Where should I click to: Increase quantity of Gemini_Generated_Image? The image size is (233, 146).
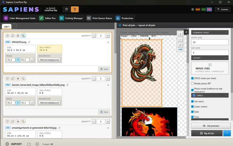click(108, 78)
